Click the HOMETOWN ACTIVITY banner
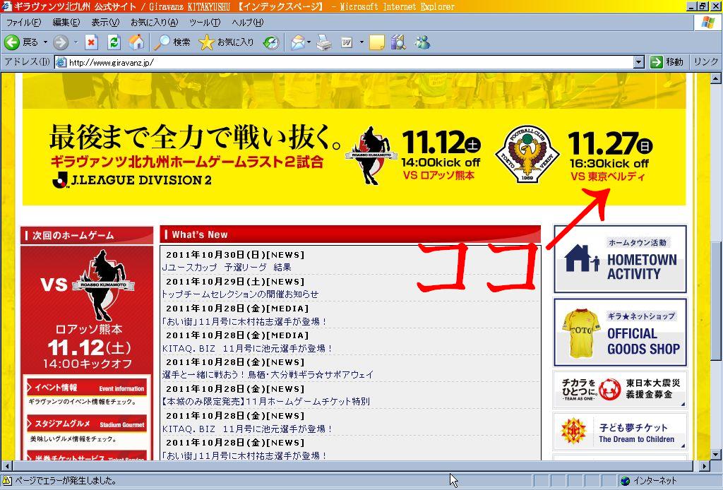Image resolution: width=723 pixels, height=490 pixels. (620, 259)
